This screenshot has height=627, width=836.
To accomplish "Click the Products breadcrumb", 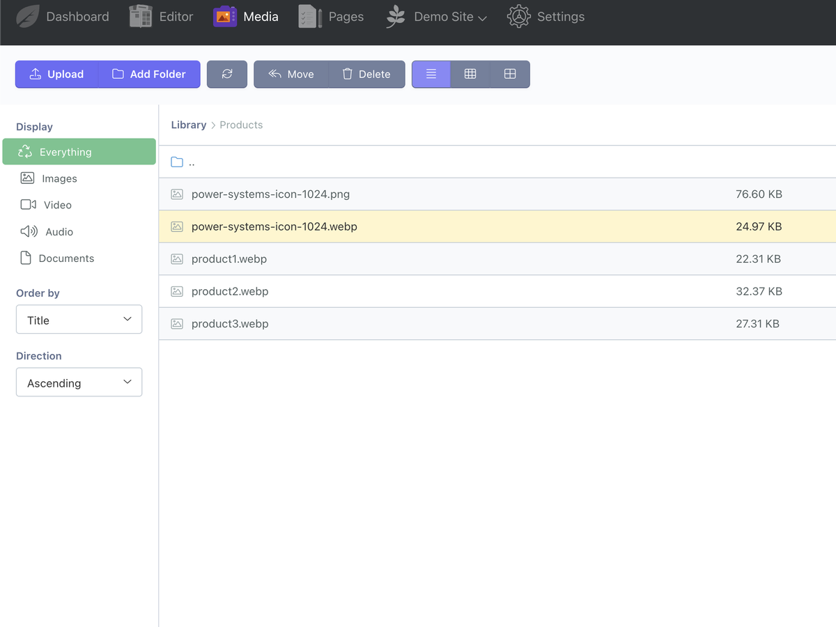I will pos(241,125).
